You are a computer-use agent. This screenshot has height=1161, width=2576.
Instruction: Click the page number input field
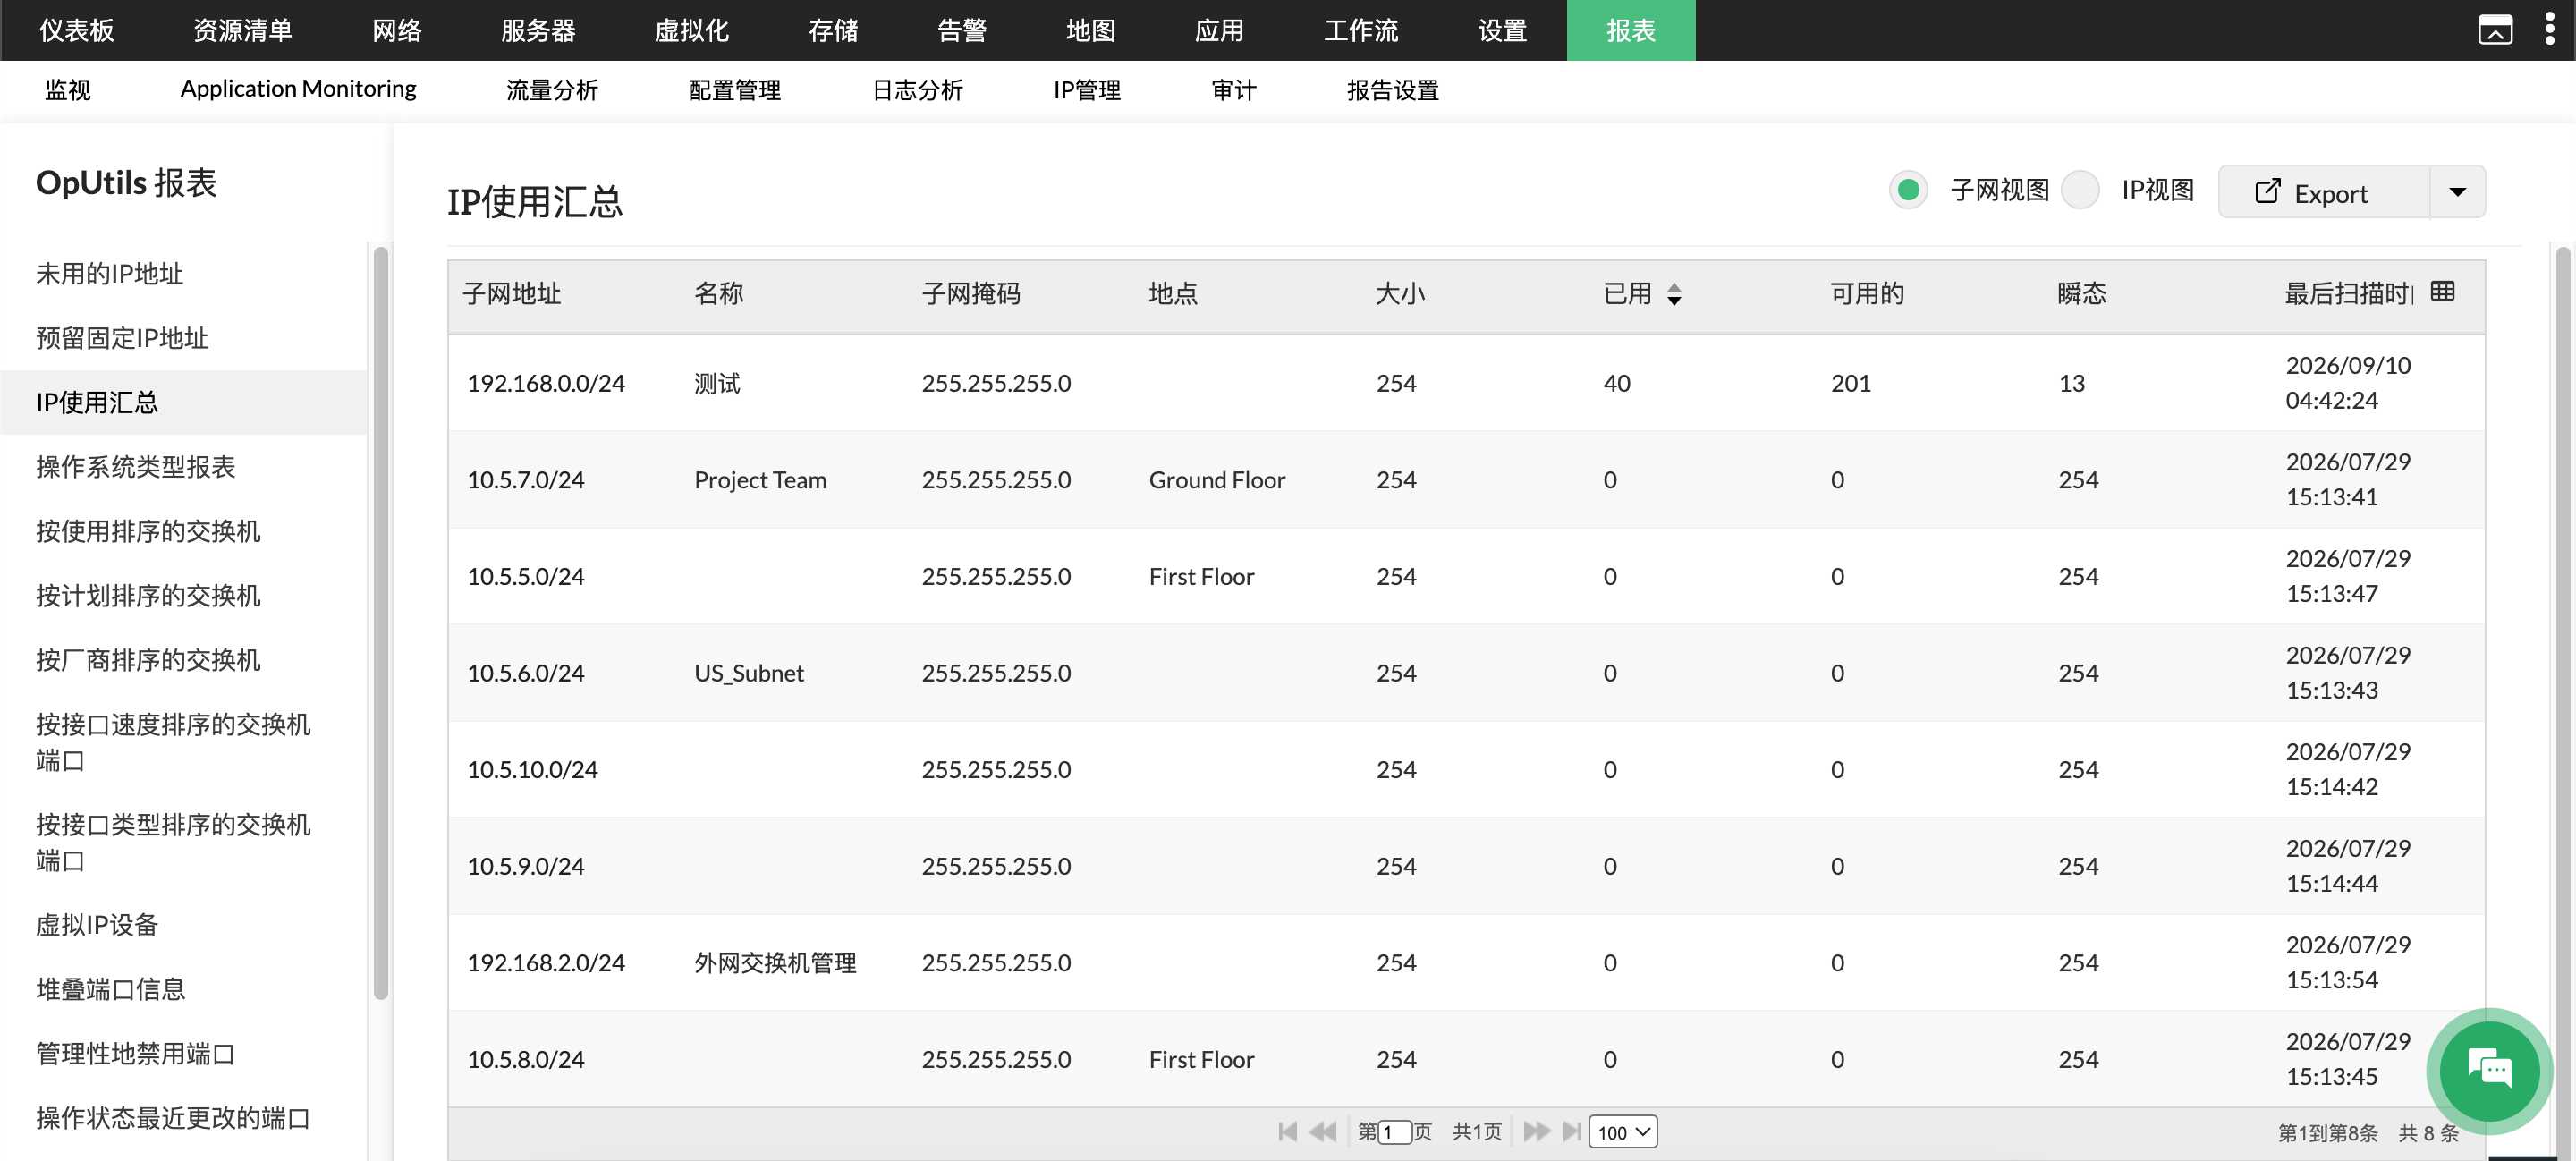(x=1394, y=1131)
